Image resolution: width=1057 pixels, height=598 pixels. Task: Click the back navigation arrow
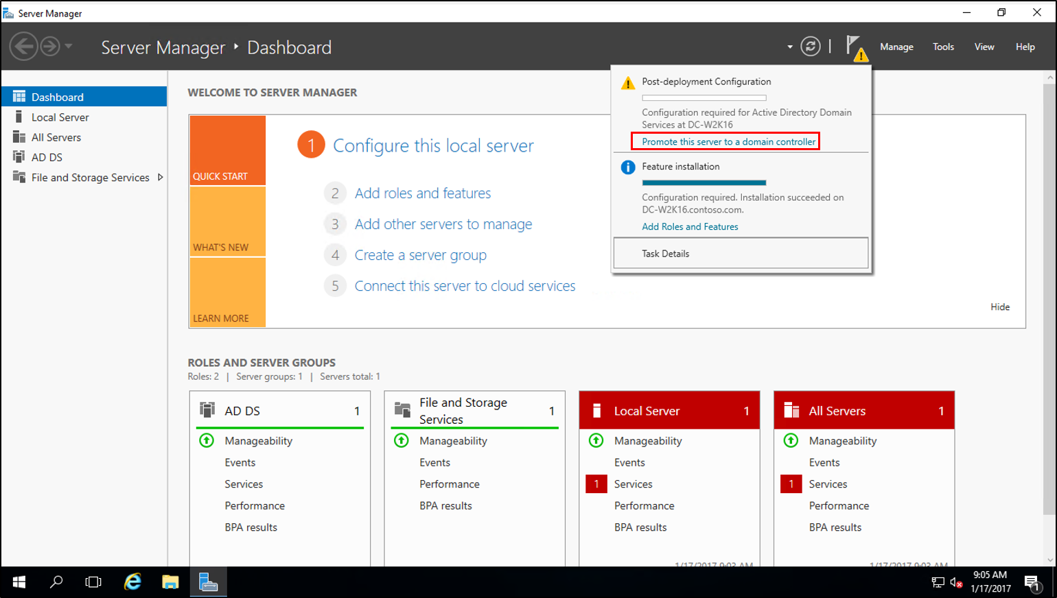pyautogui.click(x=23, y=46)
